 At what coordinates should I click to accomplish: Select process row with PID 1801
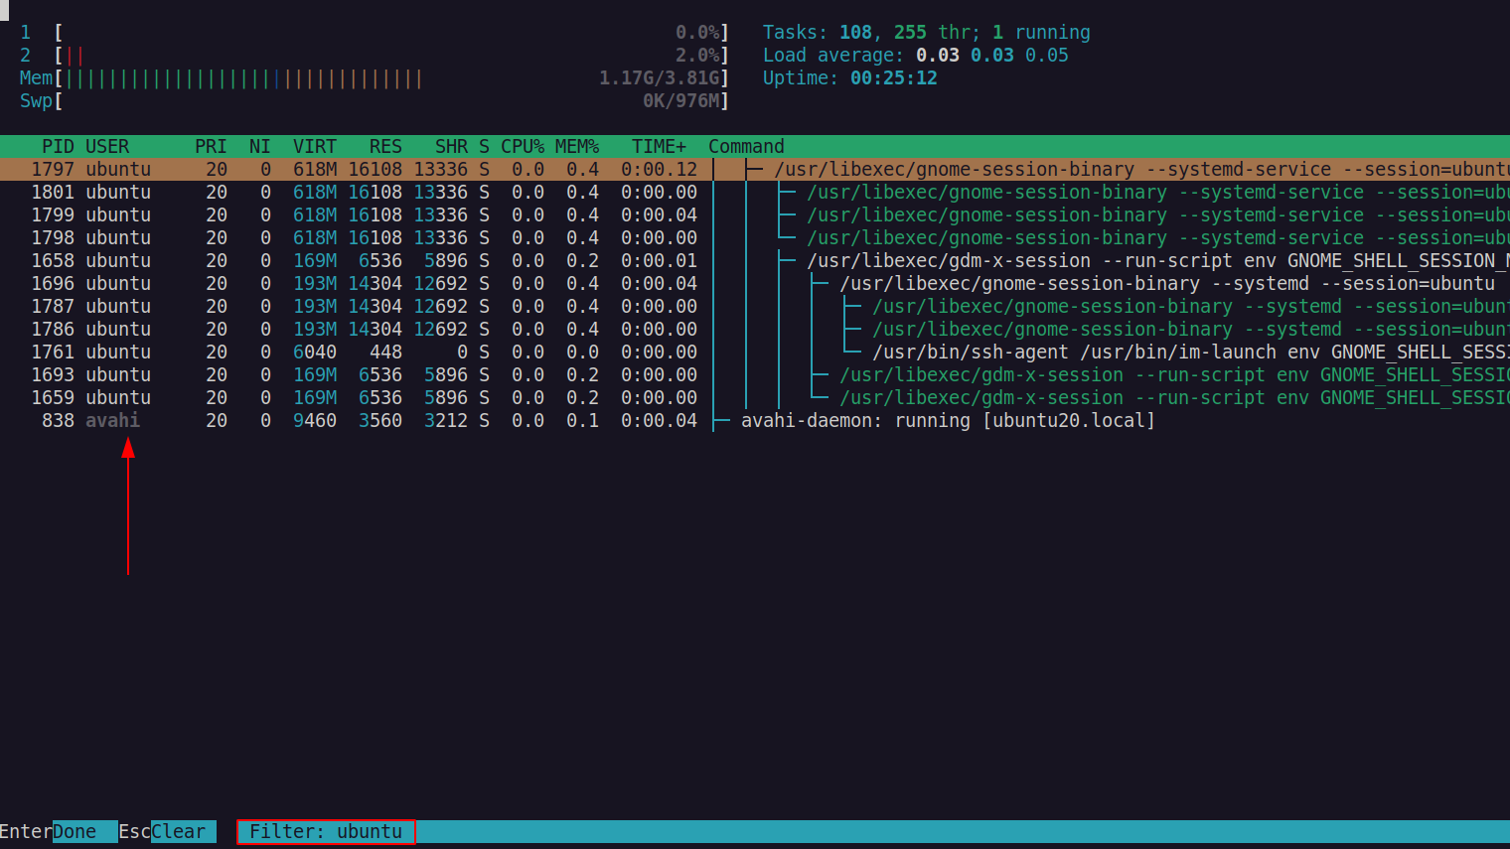click(x=755, y=193)
